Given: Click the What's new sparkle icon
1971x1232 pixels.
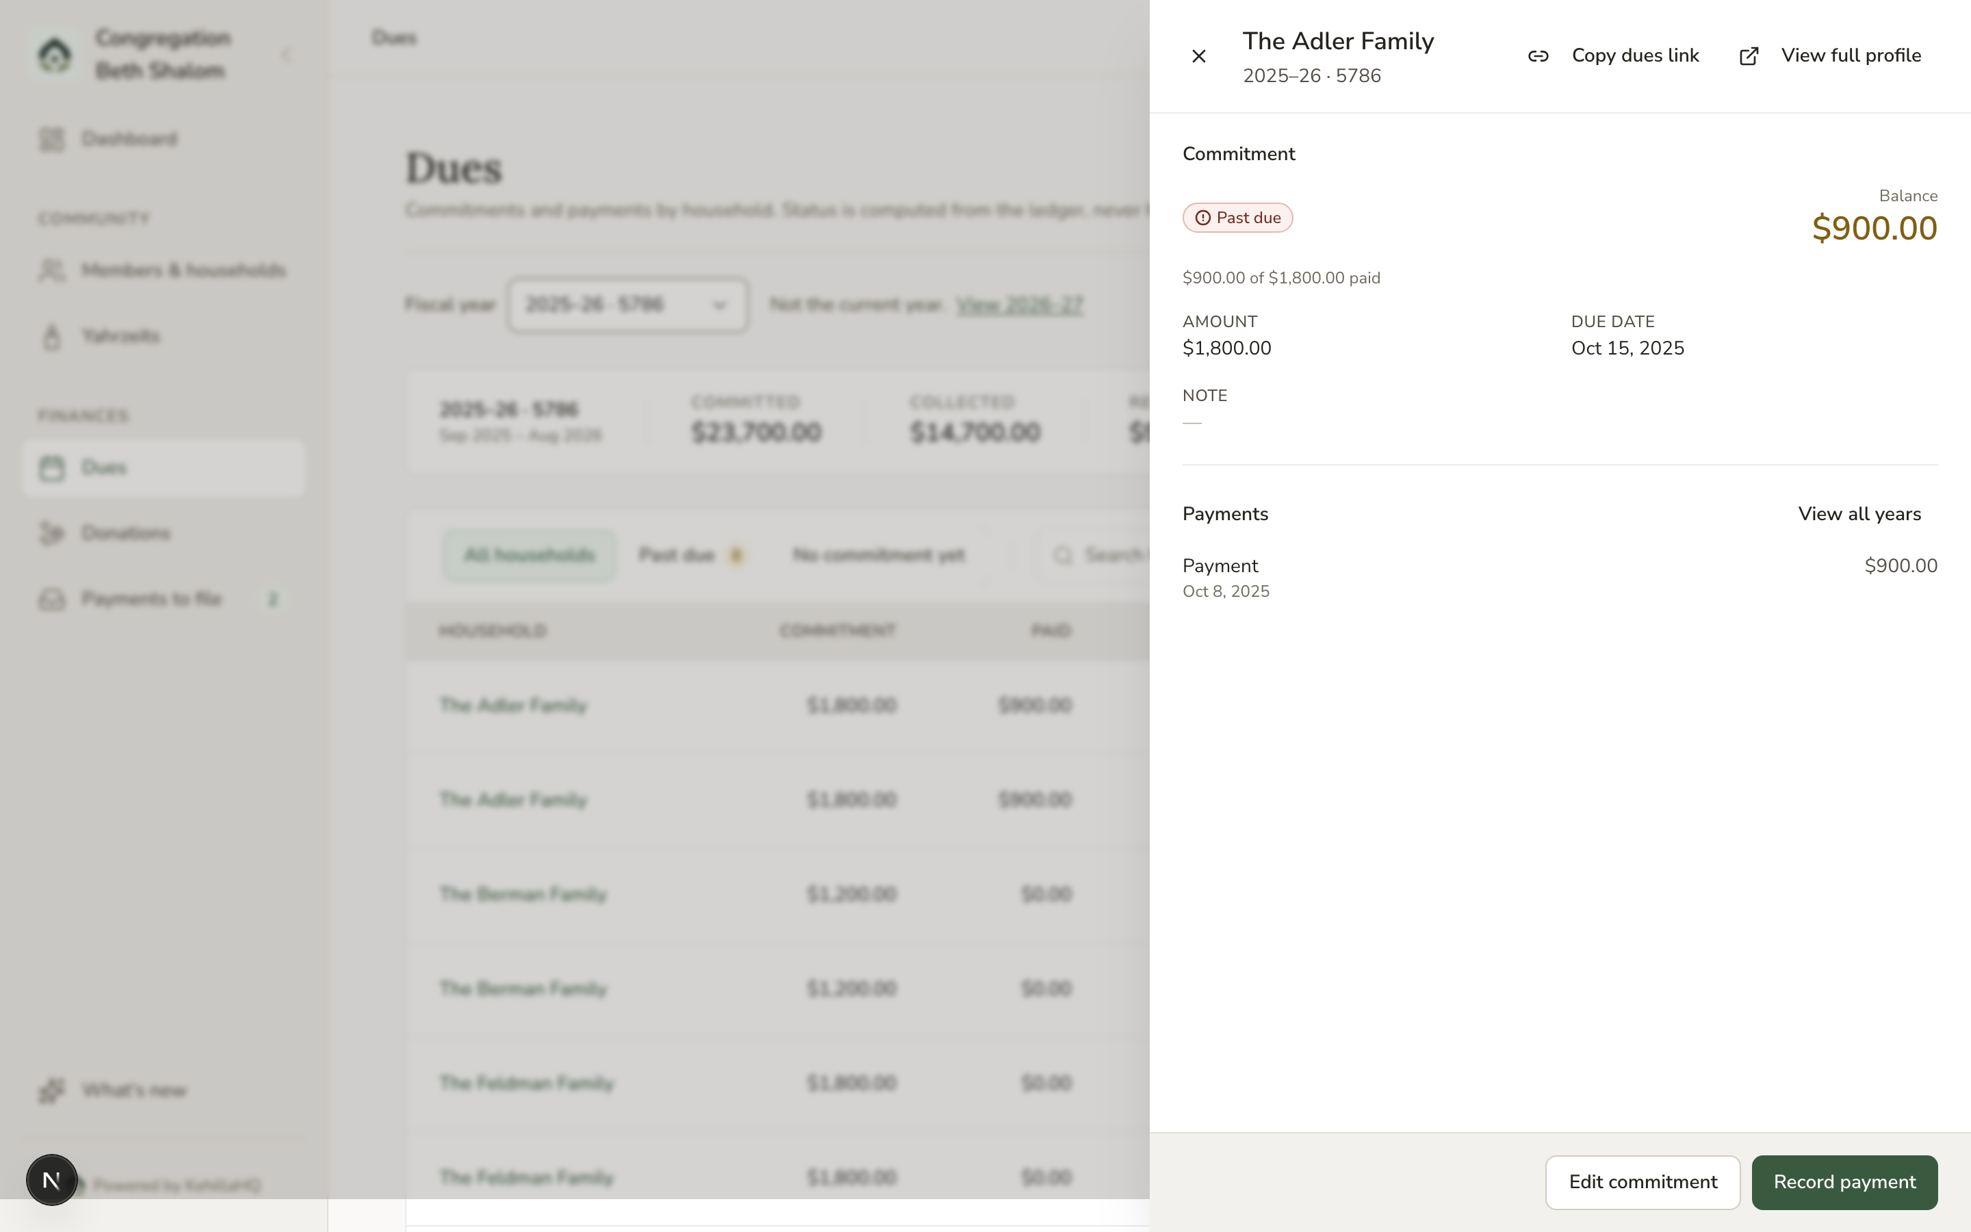Looking at the screenshot, I should [x=51, y=1090].
